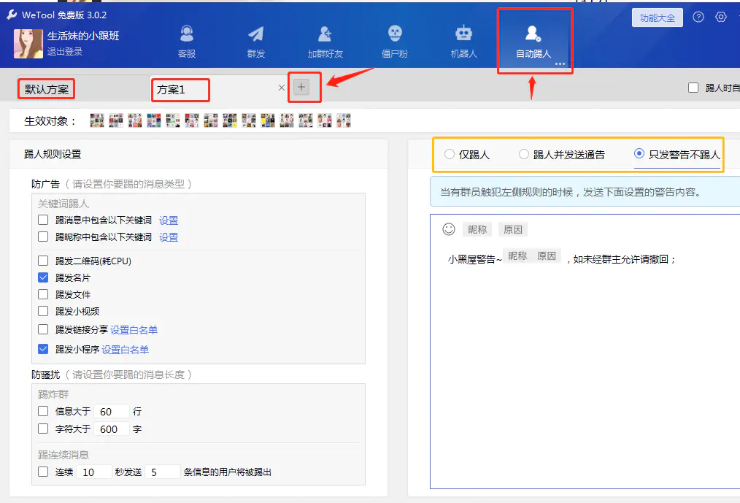Open the settings gear icon

[x=721, y=18]
